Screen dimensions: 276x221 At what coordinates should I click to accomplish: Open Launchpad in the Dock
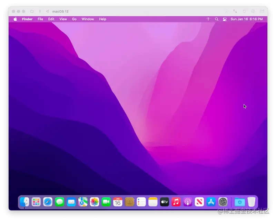[36, 202]
